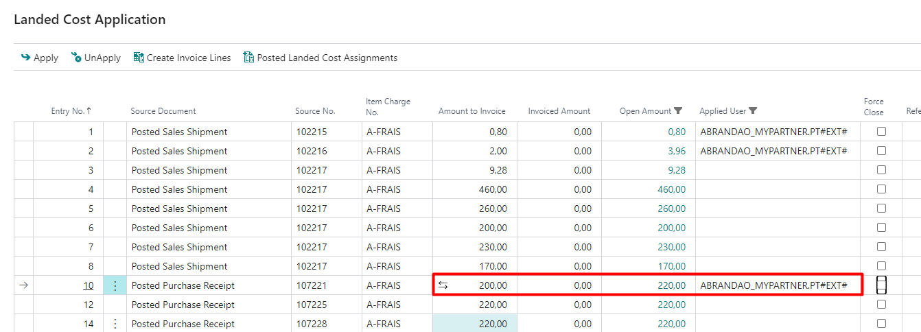921x332 pixels.
Task: Open Amount to Invoice column header menu
Action: click(471, 111)
